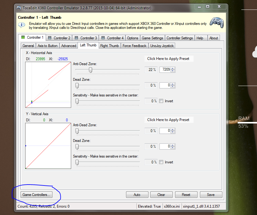Select the Axis to Button sub-tab

pos(48,46)
